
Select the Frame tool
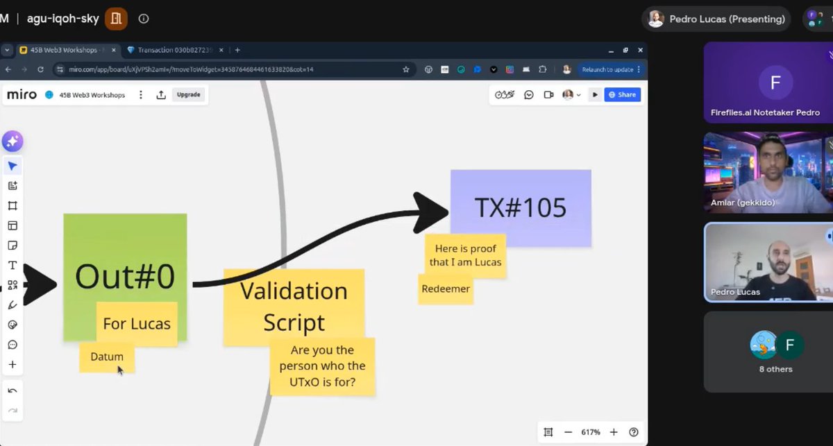click(12, 205)
